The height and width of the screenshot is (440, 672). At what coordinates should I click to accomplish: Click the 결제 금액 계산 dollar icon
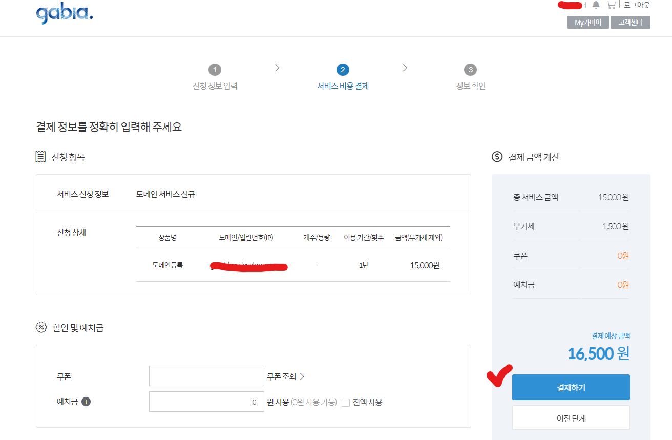point(497,157)
